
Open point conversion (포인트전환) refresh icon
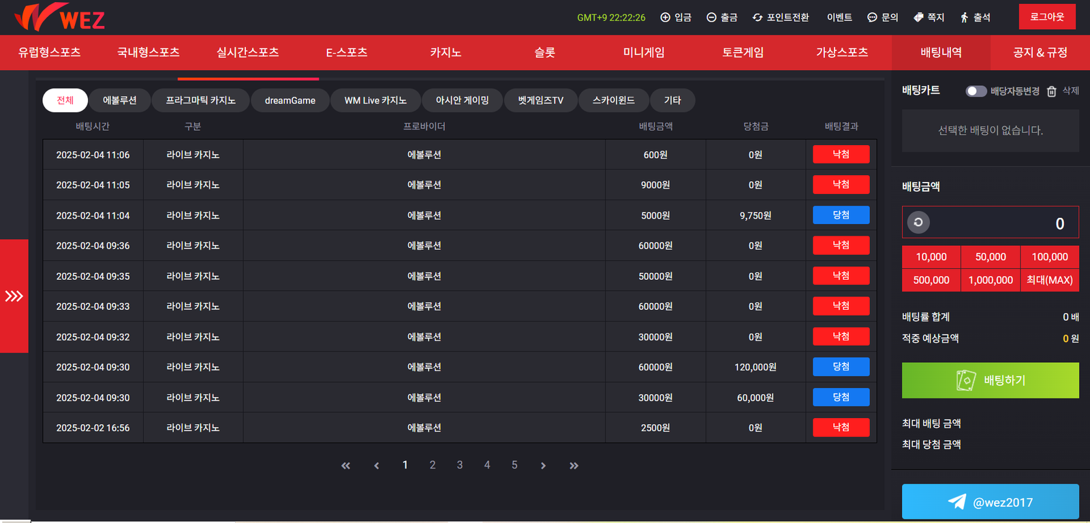[757, 18]
